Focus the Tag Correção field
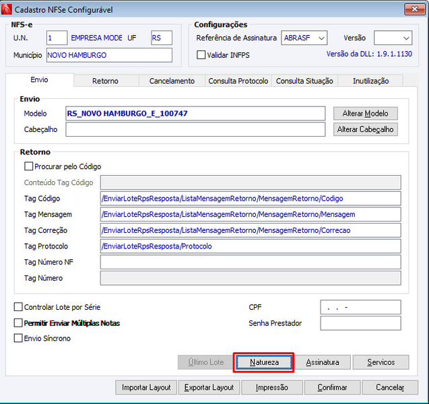 pos(251,230)
